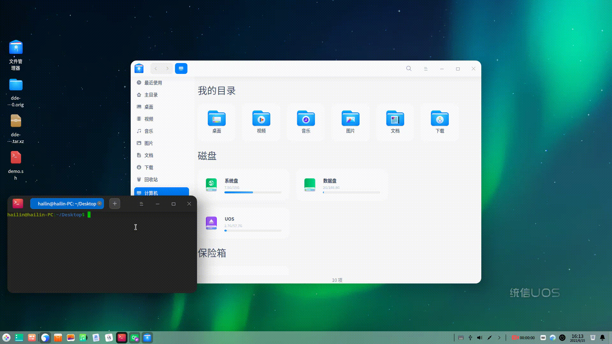Go back in file manager
This screenshot has height=344, width=612.
point(156,68)
